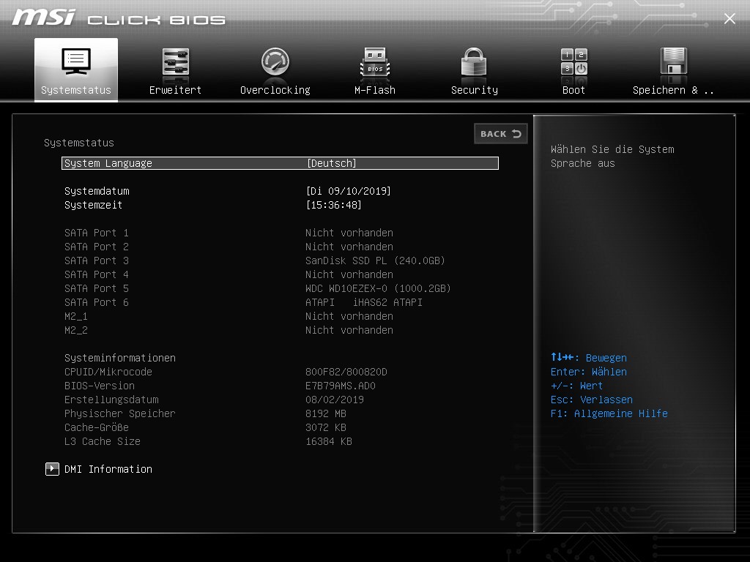Click the M2_2 row label
Viewport: 750px width, 562px height.
coord(76,330)
